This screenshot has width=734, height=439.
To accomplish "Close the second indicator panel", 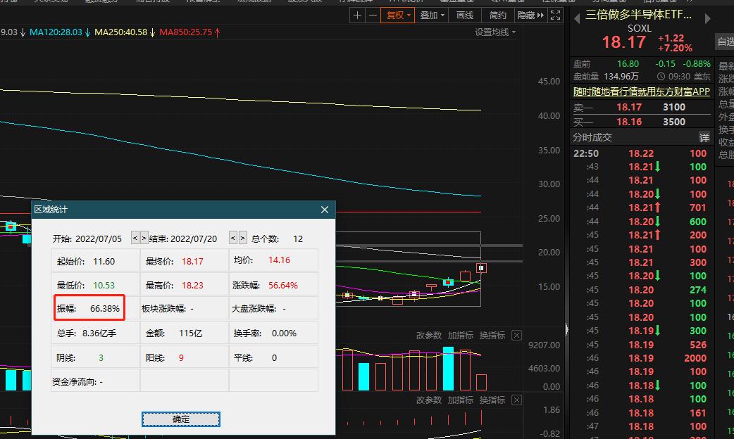I will (516, 400).
